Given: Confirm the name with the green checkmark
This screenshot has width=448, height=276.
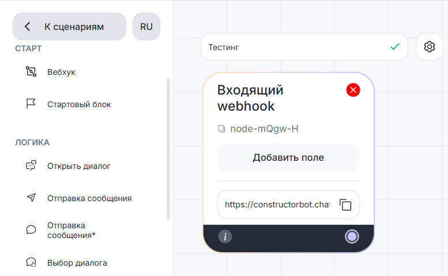Looking at the screenshot, I should point(395,47).
